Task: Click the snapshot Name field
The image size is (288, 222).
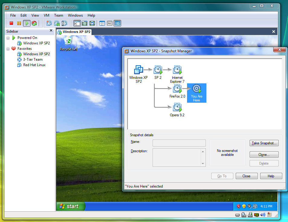Action: (x=179, y=143)
